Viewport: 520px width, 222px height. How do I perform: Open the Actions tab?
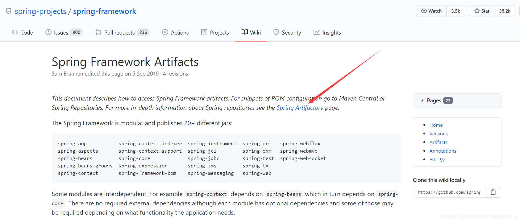(x=175, y=32)
